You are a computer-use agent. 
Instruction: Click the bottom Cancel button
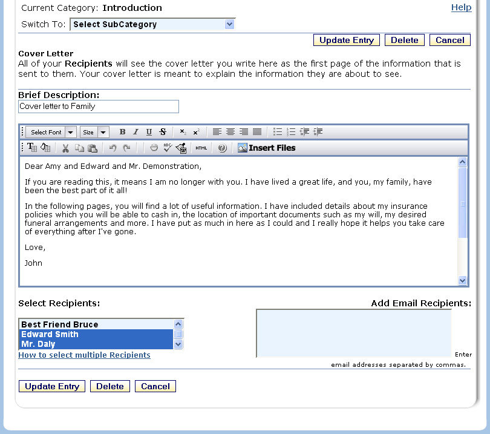(x=155, y=386)
